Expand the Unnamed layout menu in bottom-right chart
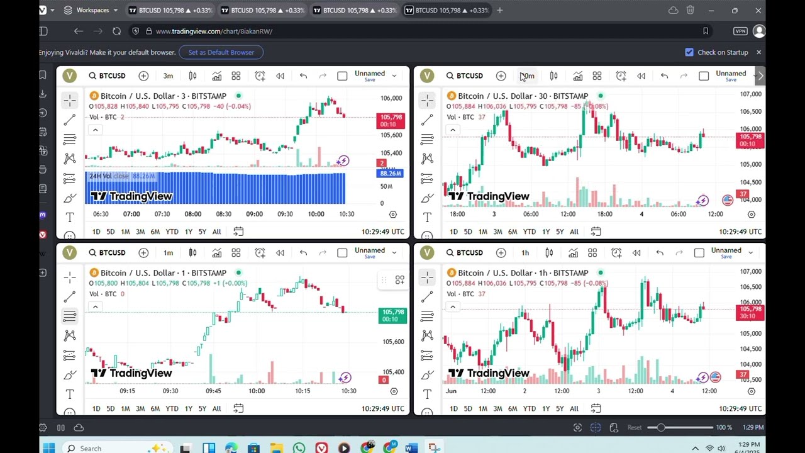The width and height of the screenshot is (805, 453). (750, 252)
